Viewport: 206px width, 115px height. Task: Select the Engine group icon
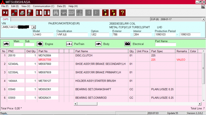coord(40,44)
